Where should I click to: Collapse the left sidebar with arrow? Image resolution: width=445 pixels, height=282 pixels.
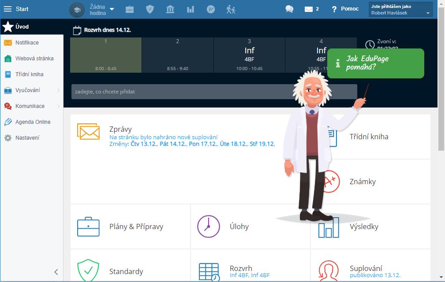pyautogui.click(x=56, y=272)
